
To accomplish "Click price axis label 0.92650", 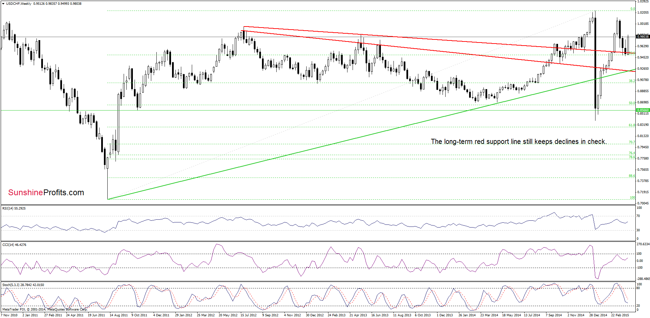I will tap(643, 69).
